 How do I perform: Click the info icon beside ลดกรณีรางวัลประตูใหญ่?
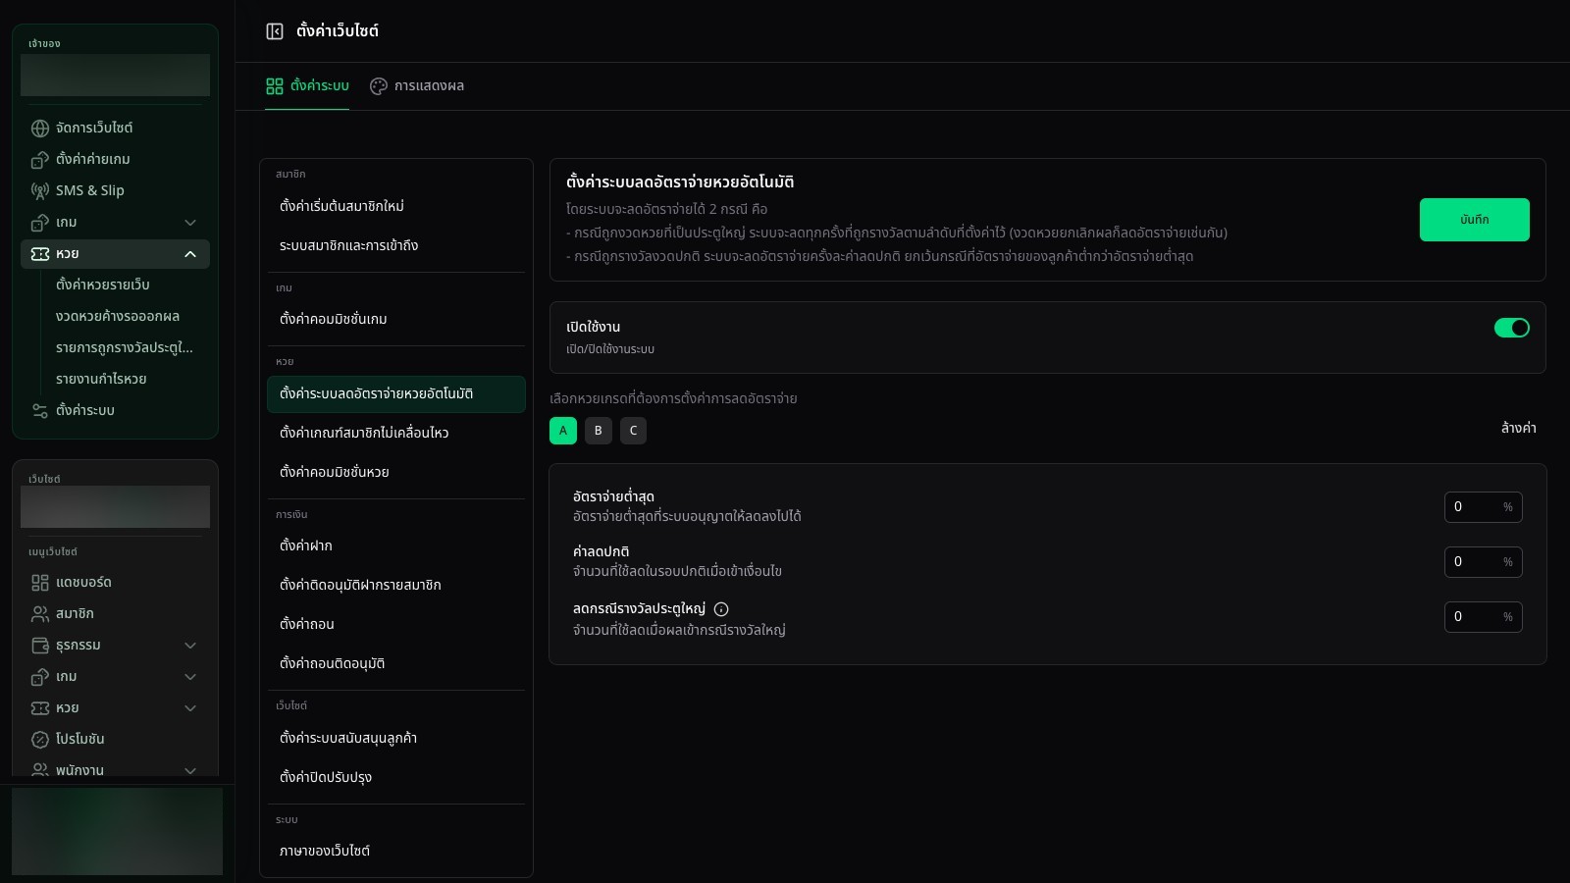coord(721,609)
